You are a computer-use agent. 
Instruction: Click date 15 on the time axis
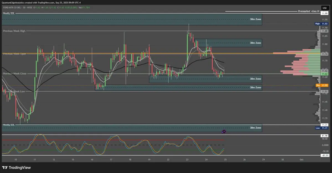[x=73, y=160]
